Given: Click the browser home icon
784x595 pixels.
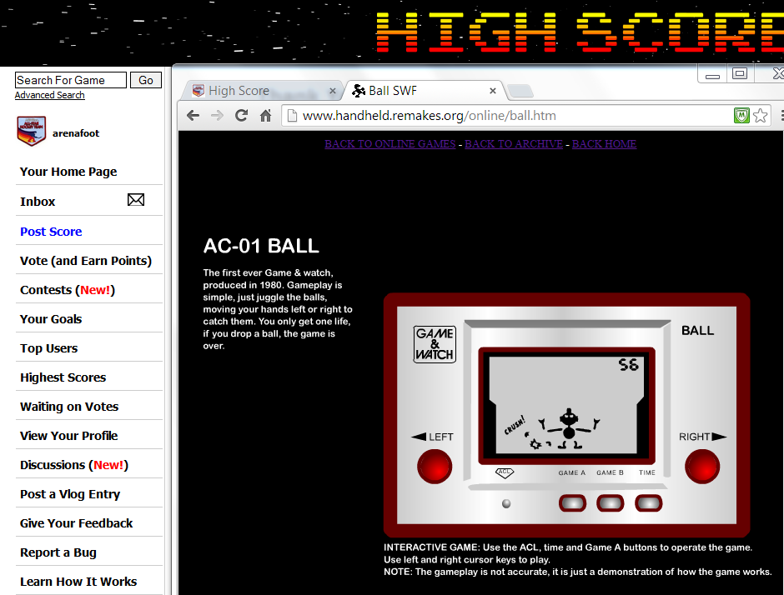Looking at the screenshot, I should coord(266,116).
